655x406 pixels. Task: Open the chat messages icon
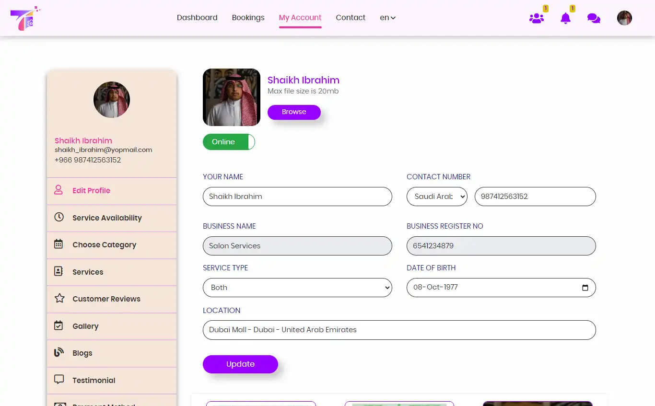coord(594,18)
